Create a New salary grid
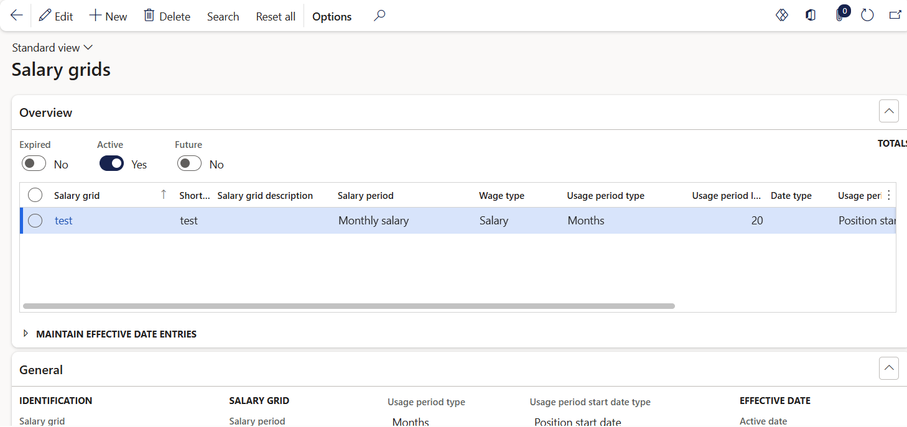The height and width of the screenshot is (427, 907). (x=108, y=16)
